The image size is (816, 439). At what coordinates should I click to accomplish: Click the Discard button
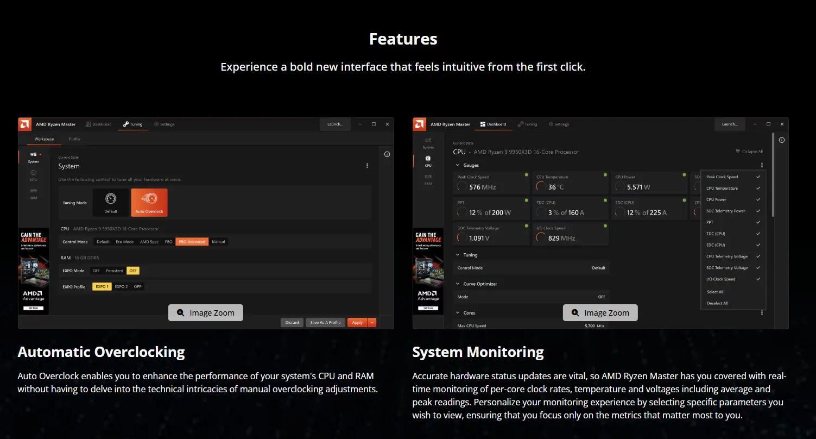tap(292, 322)
